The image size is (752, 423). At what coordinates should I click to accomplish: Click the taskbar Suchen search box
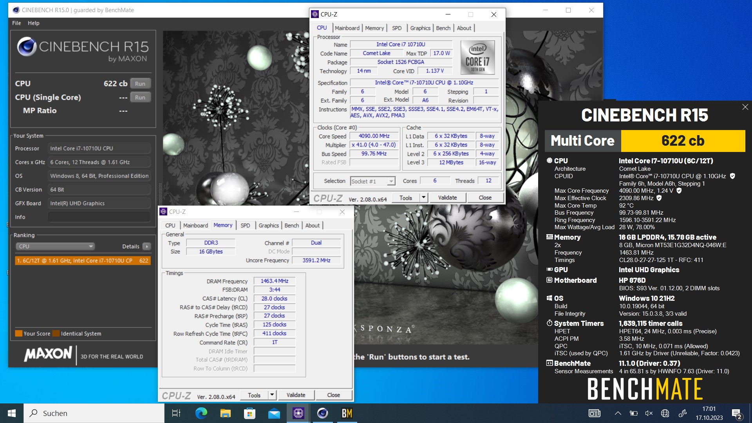point(94,413)
